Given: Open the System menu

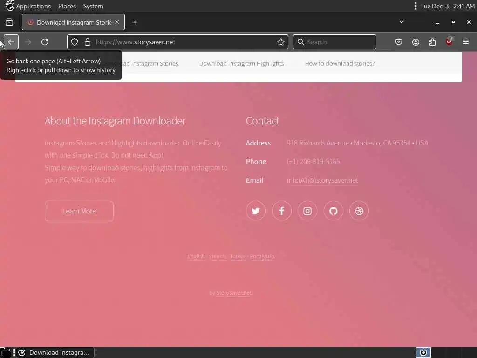Looking at the screenshot, I should point(93,6).
